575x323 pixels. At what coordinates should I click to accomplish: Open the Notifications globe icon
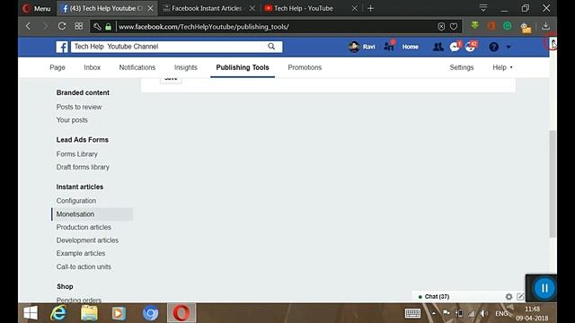(x=471, y=47)
